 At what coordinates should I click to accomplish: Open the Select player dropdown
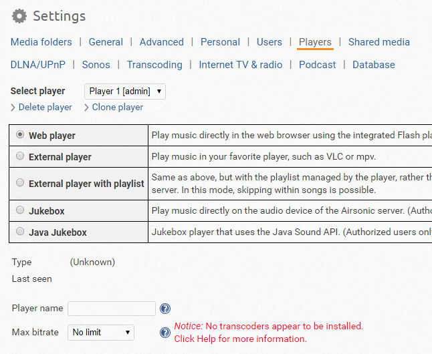(125, 92)
